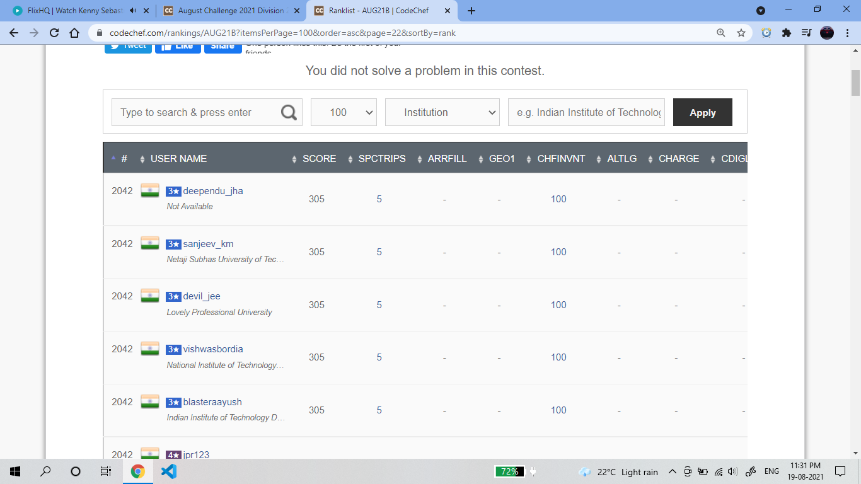
Task: Select the Ranklist AUG21B CodeChef tab
Action: pos(382,11)
